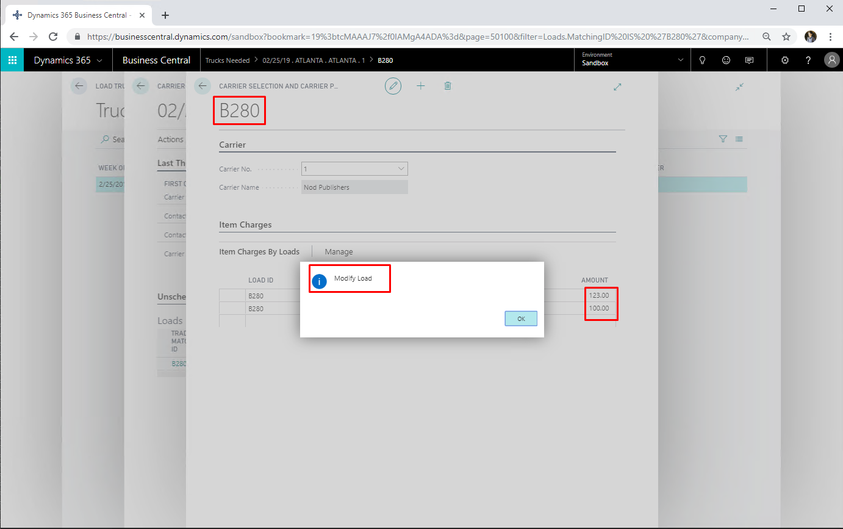Expand the Dynamics 365 dropdown chevron
This screenshot has height=529, width=843.
tap(99, 60)
